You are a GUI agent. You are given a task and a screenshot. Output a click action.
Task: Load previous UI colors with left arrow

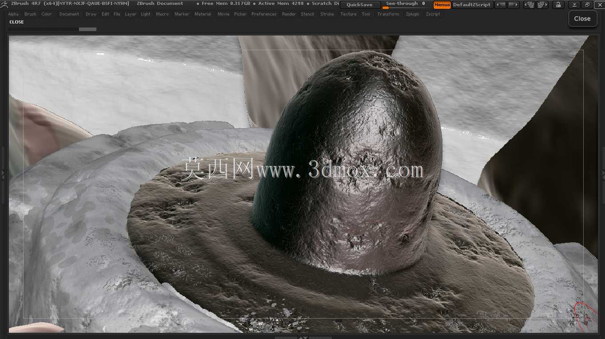pyautogui.click(x=501, y=5)
